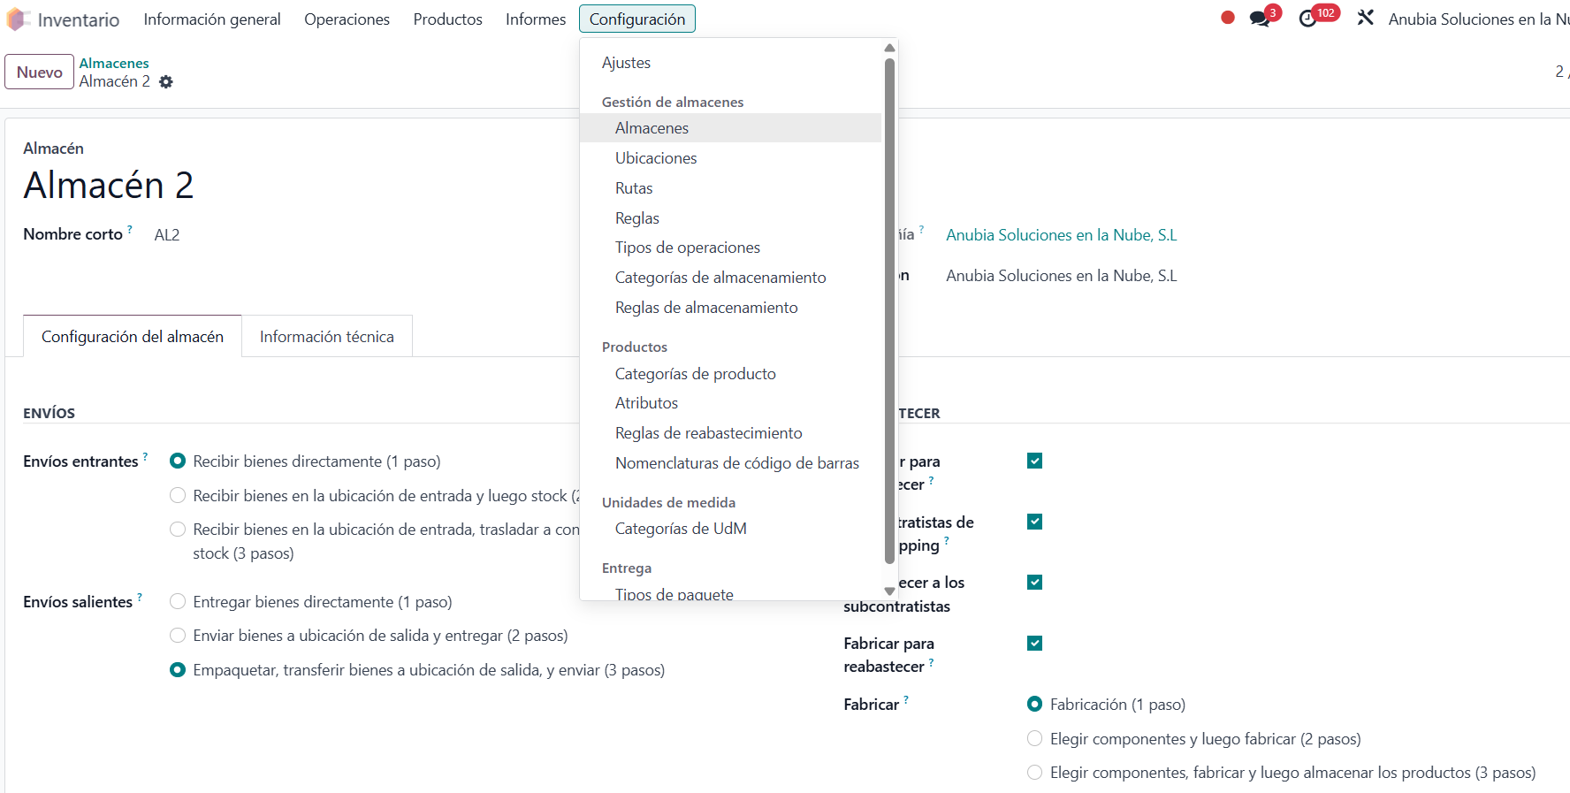This screenshot has height=793, width=1570.
Task: Toggle the Fabricar para reabastecer checkbox
Action: coord(1035,643)
